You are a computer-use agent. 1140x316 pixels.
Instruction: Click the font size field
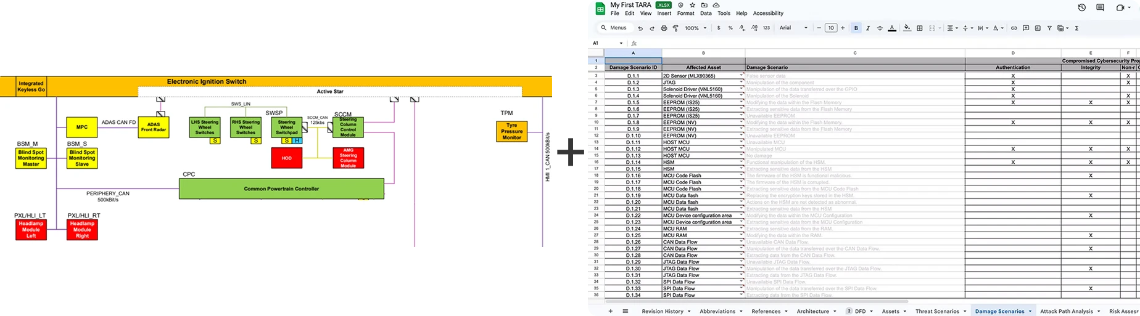(831, 28)
